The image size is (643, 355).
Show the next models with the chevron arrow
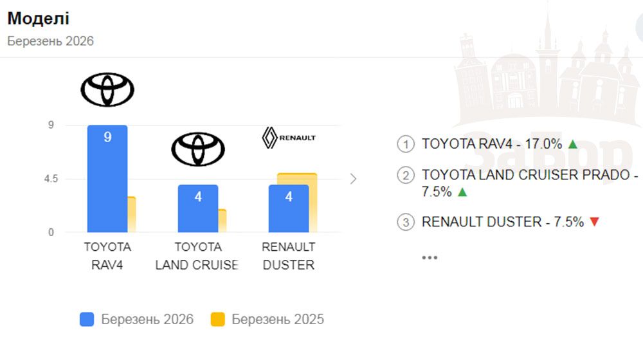coord(352,179)
